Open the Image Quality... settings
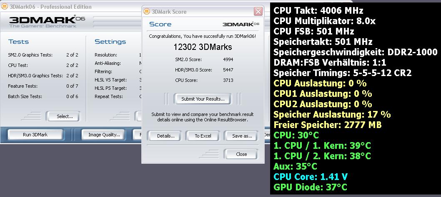 click(104, 135)
